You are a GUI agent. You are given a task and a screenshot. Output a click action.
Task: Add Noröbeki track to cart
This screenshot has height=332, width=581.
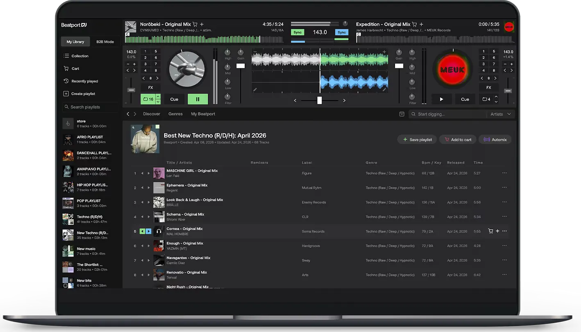point(195,25)
